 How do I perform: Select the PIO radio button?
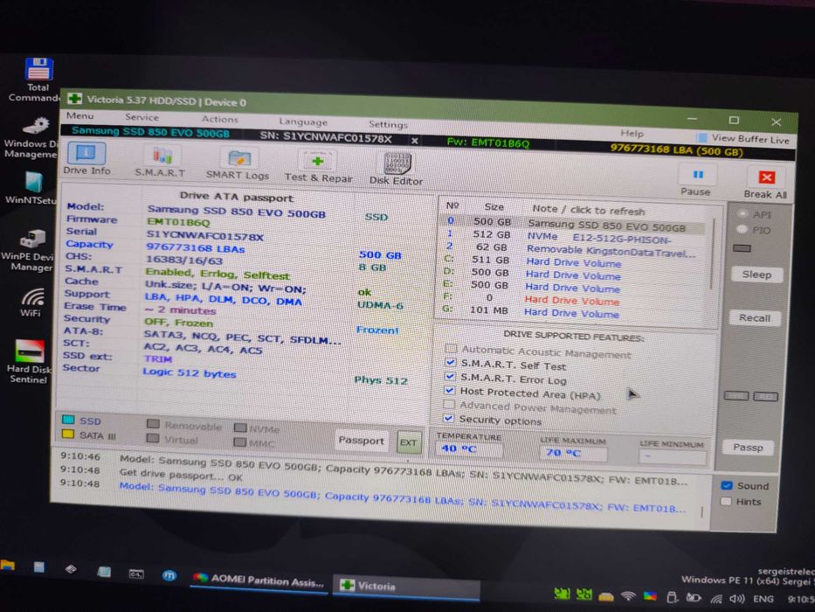coord(742,229)
